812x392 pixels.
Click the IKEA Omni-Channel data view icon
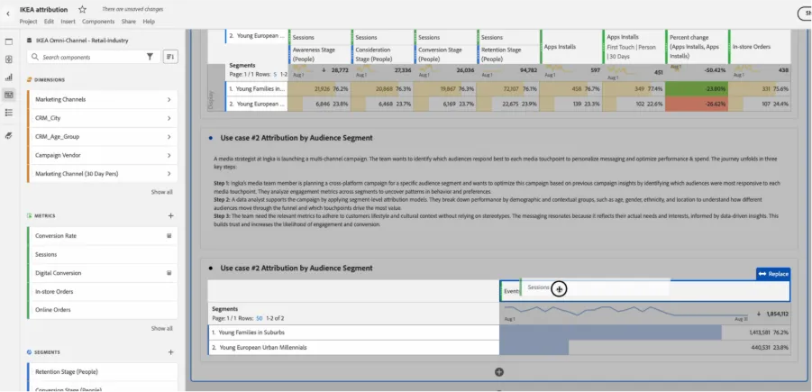pos(30,41)
